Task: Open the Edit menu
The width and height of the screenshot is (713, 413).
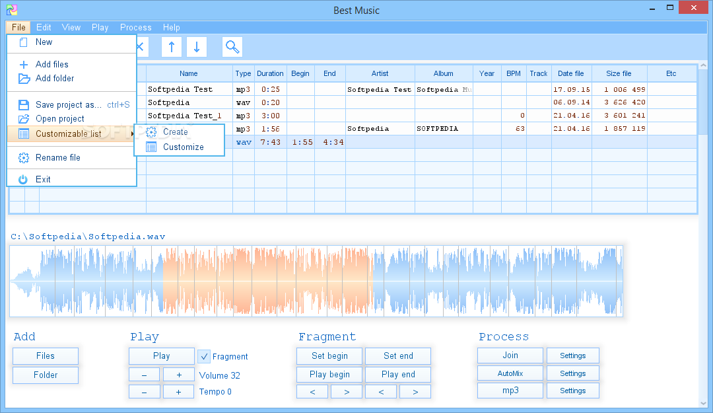Action: (x=44, y=27)
